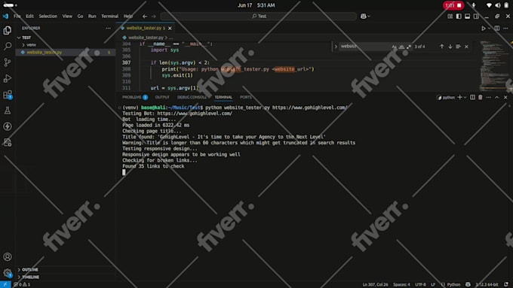This screenshot has height=288, width=513.
Task: Click the Test command center search box
Action: click(259, 16)
